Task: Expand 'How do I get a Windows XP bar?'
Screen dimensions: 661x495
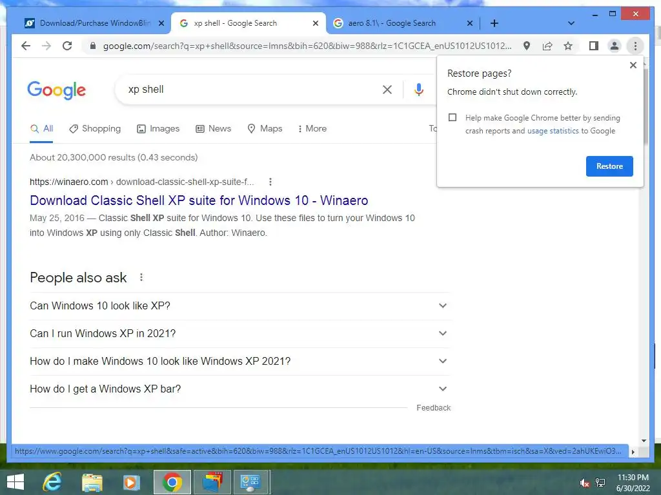Action: pyautogui.click(x=239, y=389)
